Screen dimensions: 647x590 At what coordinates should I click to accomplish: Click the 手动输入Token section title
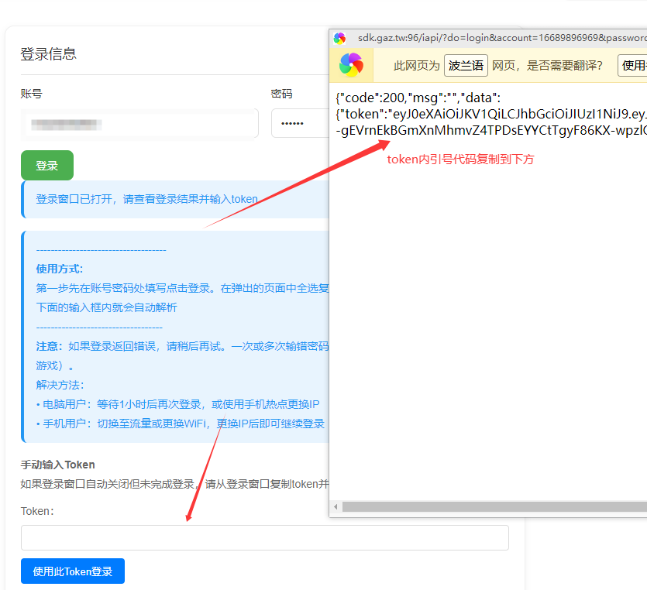(57, 465)
